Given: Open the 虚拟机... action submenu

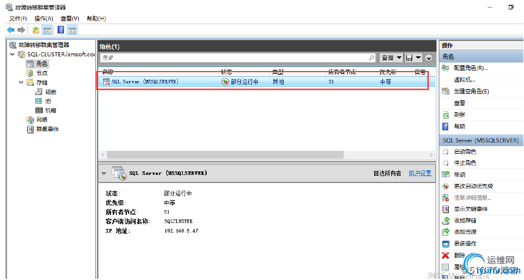Looking at the screenshot, I should pos(464,79).
